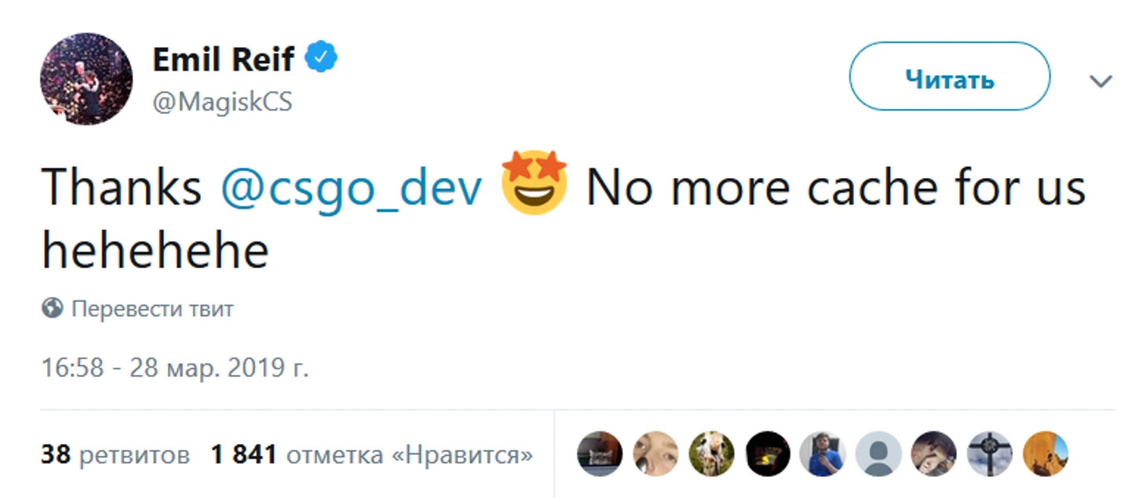
Task: Click the giraffe avatar among likers
Action: [x=711, y=453]
